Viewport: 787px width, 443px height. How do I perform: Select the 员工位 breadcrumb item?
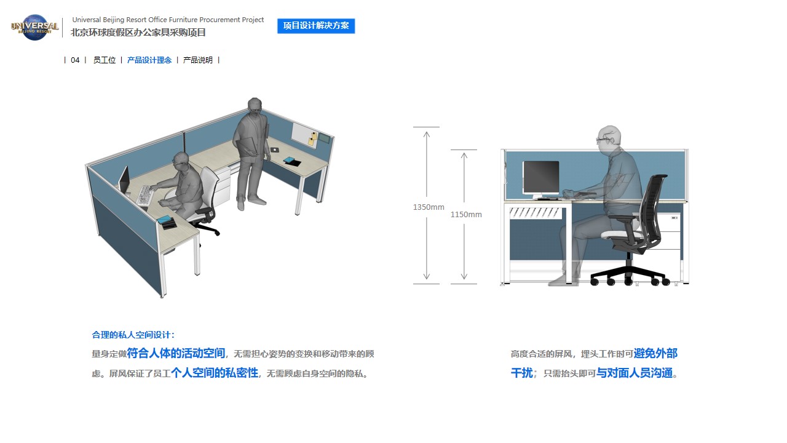tap(105, 60)
